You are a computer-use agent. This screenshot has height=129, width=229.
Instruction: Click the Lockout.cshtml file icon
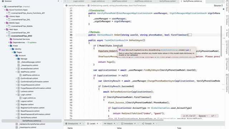click(19, 91)
